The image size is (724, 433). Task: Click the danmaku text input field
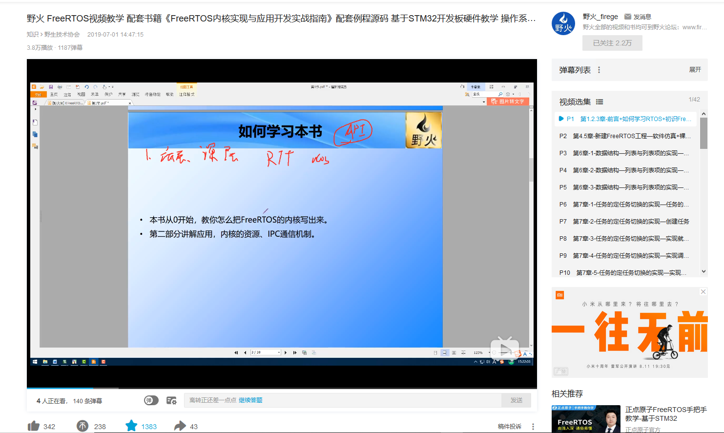click(343, 400)
